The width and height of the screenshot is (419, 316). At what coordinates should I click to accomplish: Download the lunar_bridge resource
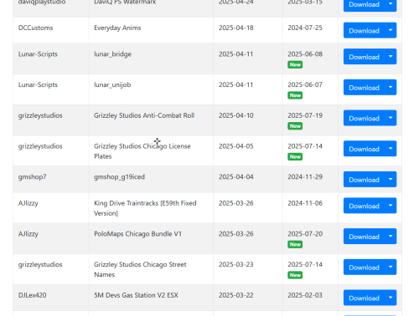click(364, 57)
